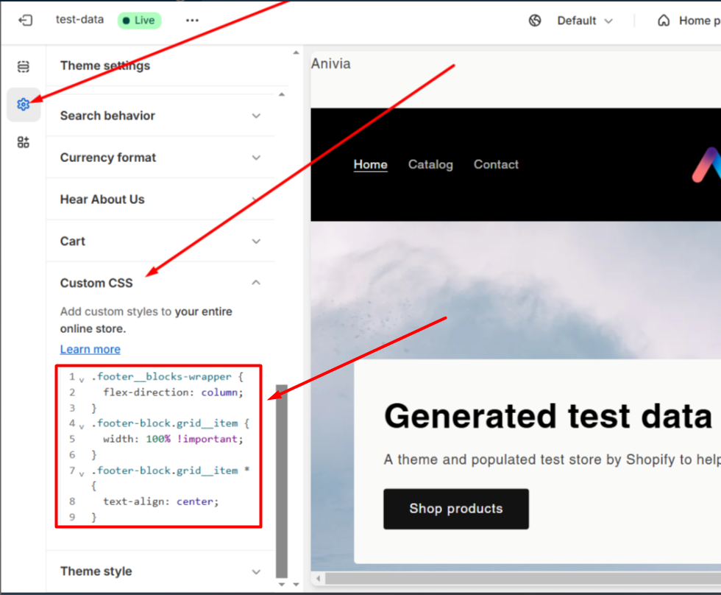Click the Theme settings panel title

point(105,66)
